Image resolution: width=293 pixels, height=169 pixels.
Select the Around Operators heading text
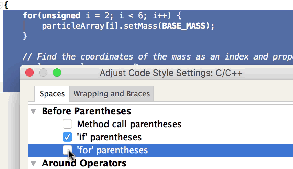84,163
